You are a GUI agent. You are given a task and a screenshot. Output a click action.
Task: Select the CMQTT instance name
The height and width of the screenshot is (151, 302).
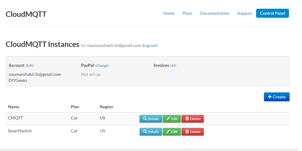(15, 118)
